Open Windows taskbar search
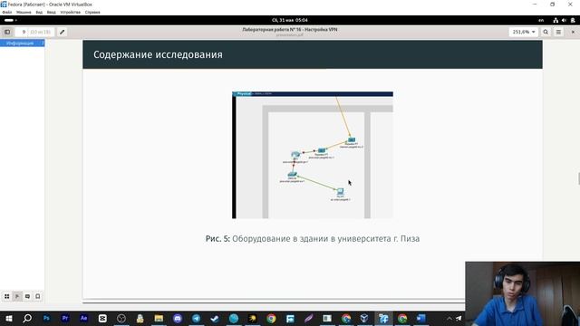580x326 pixels. [x=27, y=318]
